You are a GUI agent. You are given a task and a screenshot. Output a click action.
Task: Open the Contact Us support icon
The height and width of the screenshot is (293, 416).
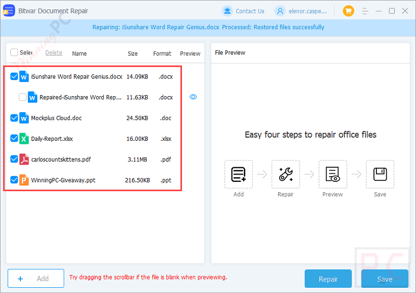[x=227, y=11]
